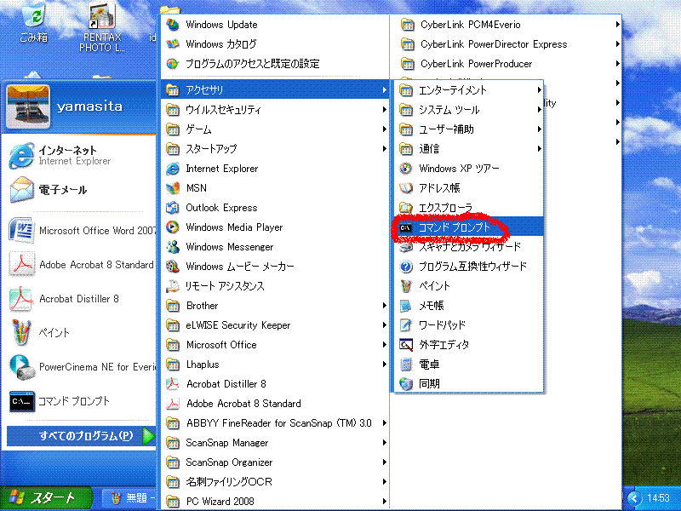Open MSN butterfly icon entry
Screen dimensions: 681x511
click(x=275, y=187)
